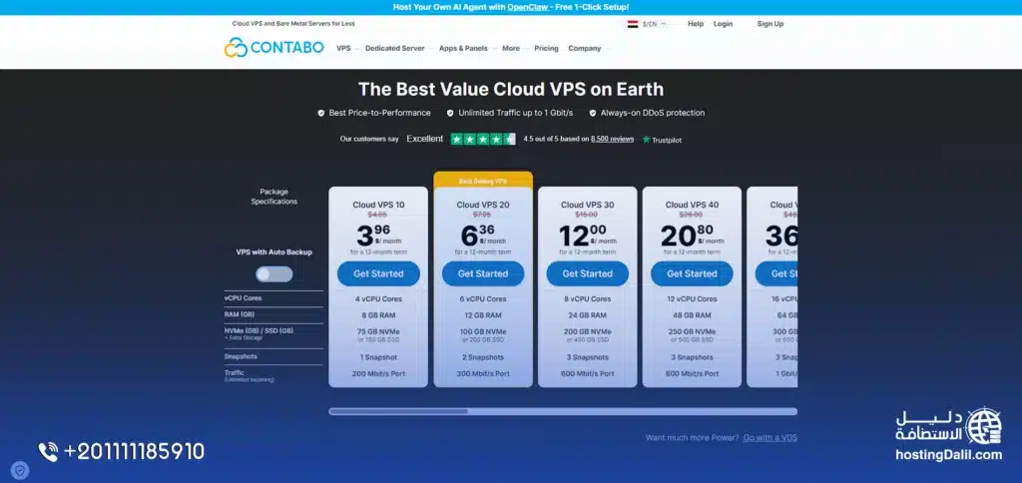Click the '12 vCPU Cores' spec
Image resolution: width=1022 pixels, height=483 pixels.
point(692,299)
